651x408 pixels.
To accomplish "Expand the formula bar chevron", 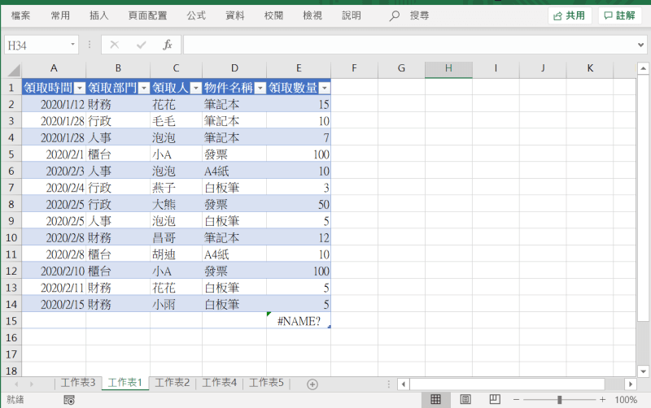I will [640, 45].
